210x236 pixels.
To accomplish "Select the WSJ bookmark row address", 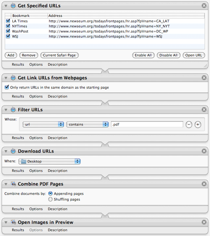I will pos(105,37).
